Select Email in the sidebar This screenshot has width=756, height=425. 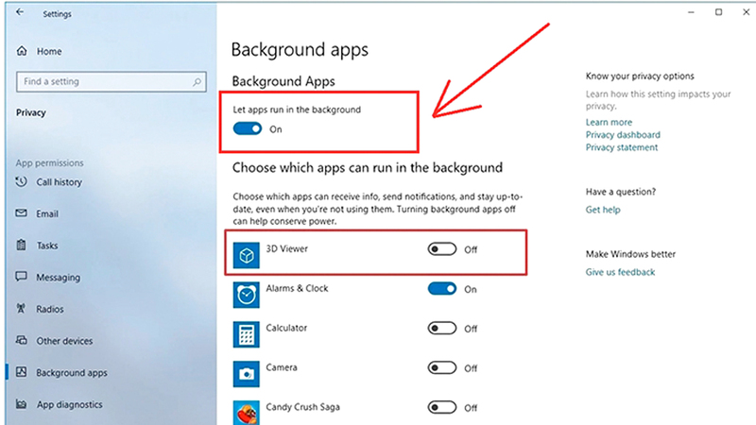(47, 213)
